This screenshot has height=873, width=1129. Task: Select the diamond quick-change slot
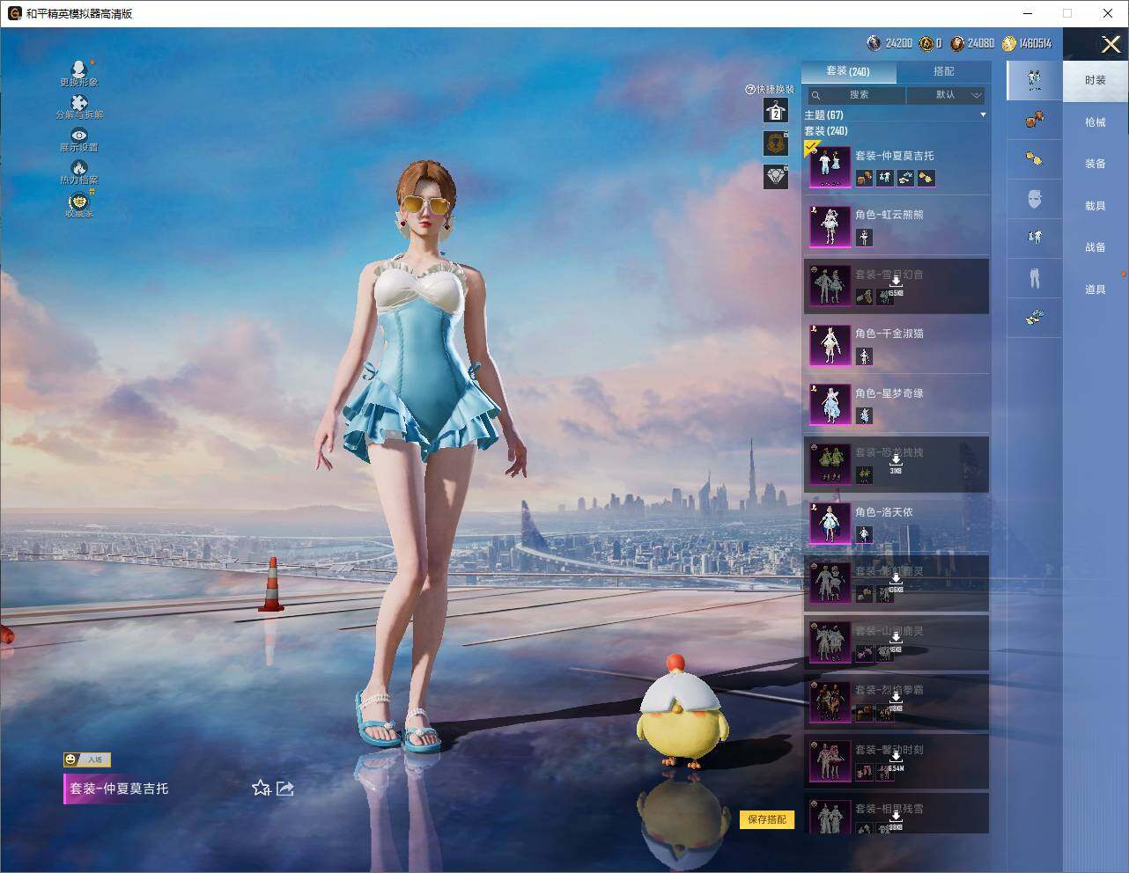click(x=776, y=176)
